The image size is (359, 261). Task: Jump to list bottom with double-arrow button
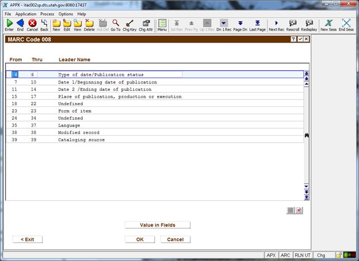pos(307,197)
